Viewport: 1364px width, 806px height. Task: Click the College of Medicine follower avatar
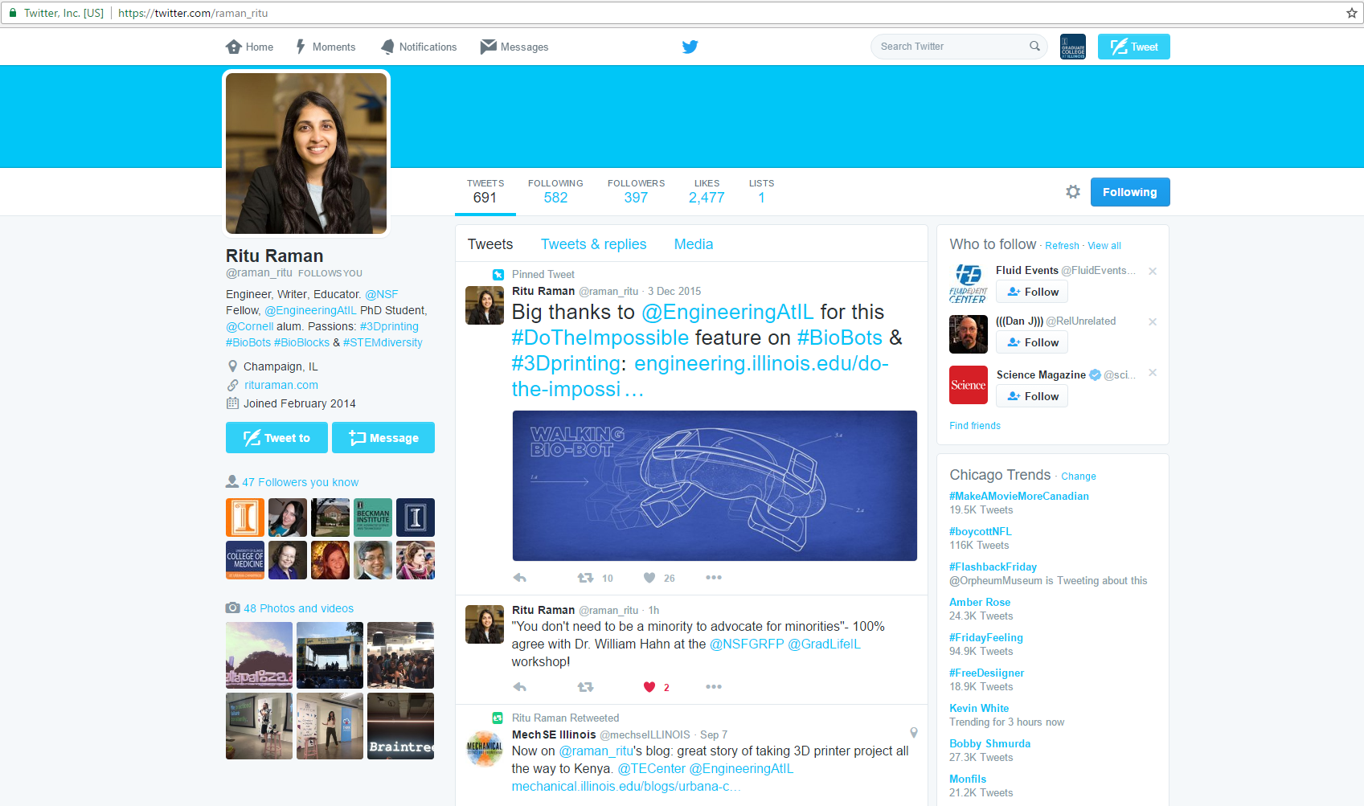245,560
